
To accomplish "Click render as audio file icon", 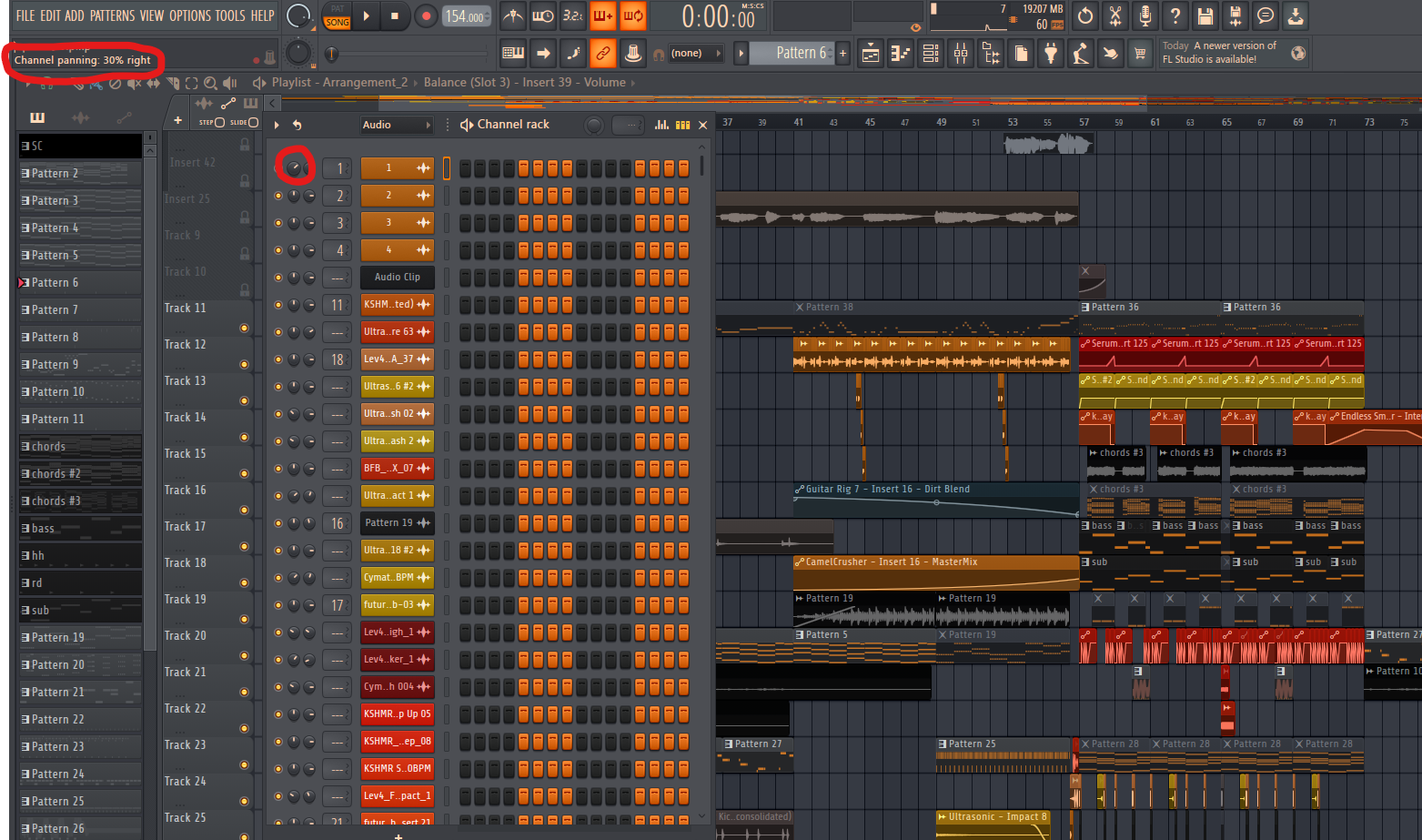I will click(1235, 15).
